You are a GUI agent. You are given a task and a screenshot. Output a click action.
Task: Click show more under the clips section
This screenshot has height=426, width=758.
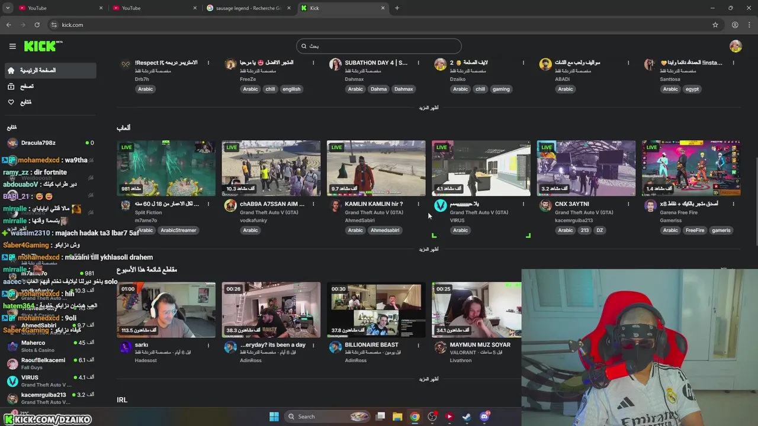coord(429,379)
